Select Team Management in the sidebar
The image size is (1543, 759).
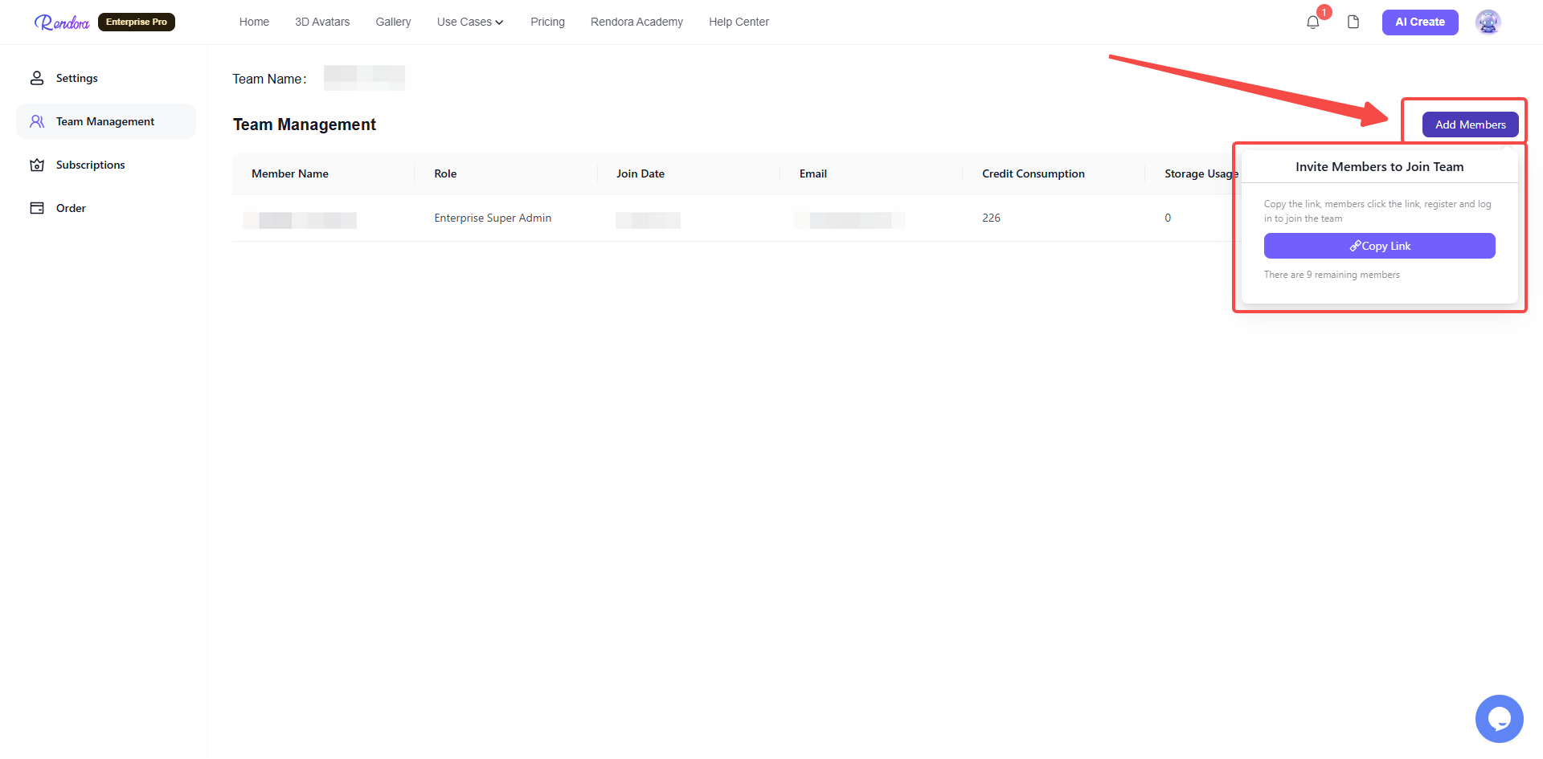106,121
